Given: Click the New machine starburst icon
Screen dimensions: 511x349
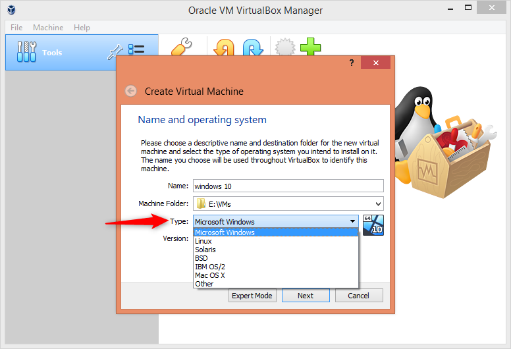Looking at the screenshot, I should point(285,47).
